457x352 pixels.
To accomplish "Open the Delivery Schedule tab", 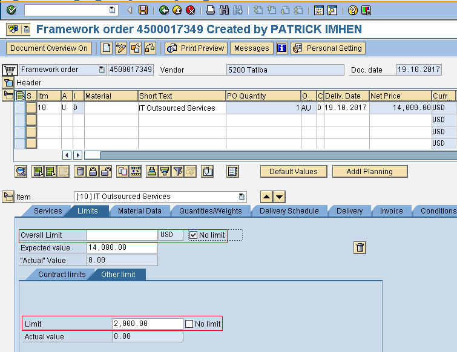I will coord(289,211).
